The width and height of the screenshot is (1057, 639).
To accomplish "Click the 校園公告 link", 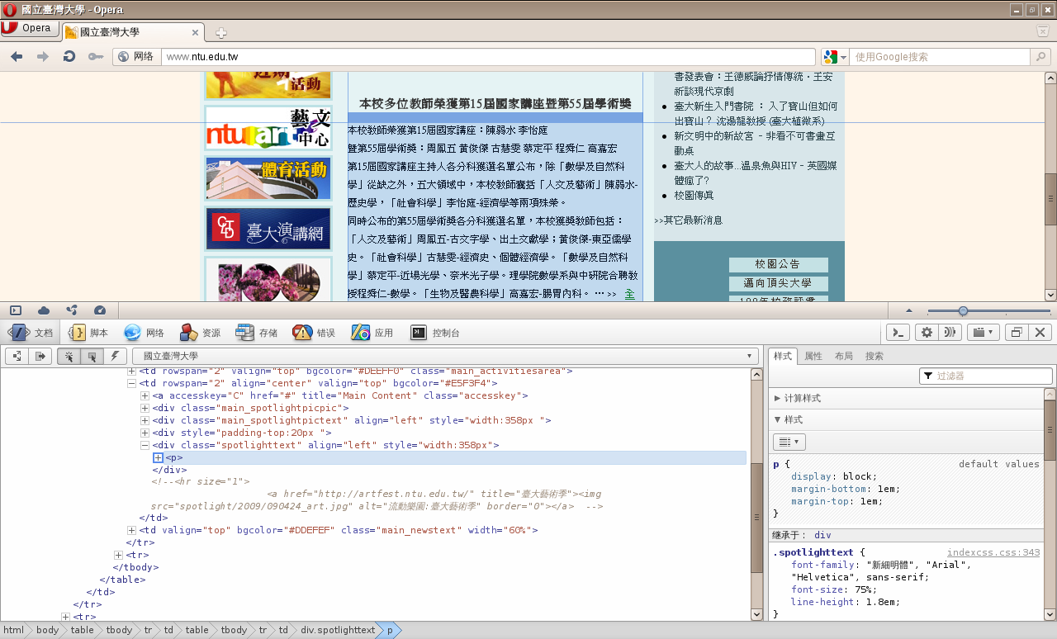I will pyautogui.click(x=778, y=264).
